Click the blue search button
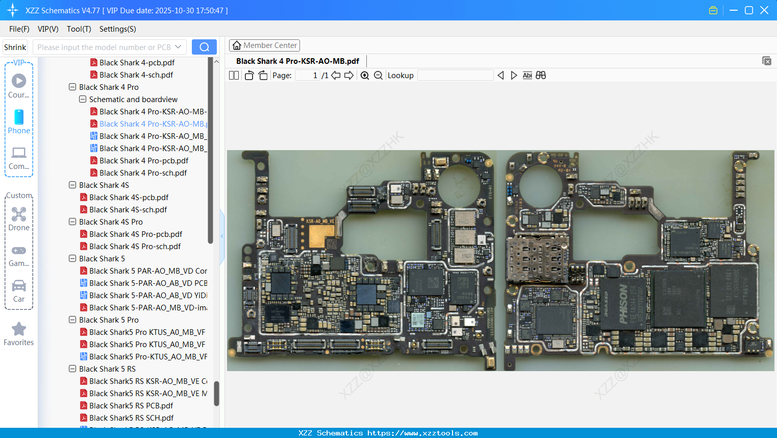Viewport: 777px width, 438px height. coord(204,47)
